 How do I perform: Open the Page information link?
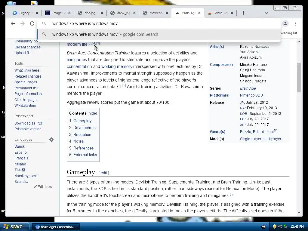pyautogui.click(x=28, y=94)
